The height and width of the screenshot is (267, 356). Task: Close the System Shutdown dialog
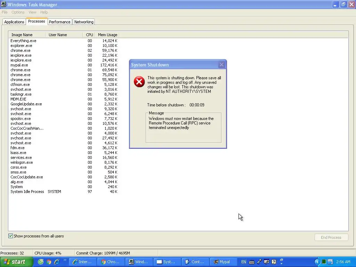click(x=221, y=65)
